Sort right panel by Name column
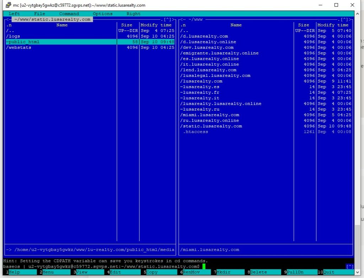 click(x=236, y=25)
